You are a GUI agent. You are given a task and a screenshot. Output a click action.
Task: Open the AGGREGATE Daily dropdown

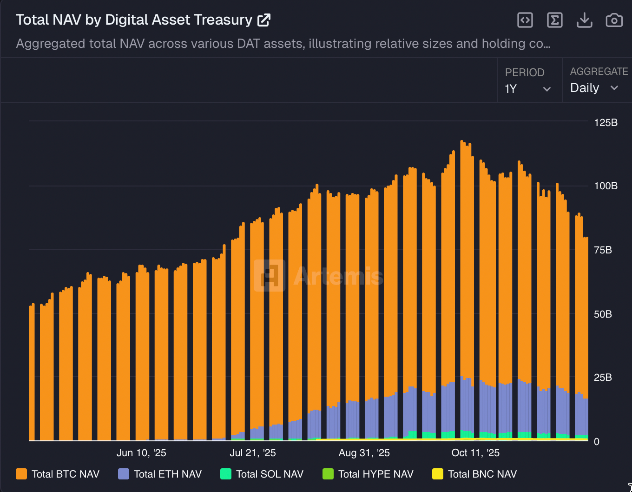[x=595, y=87]
